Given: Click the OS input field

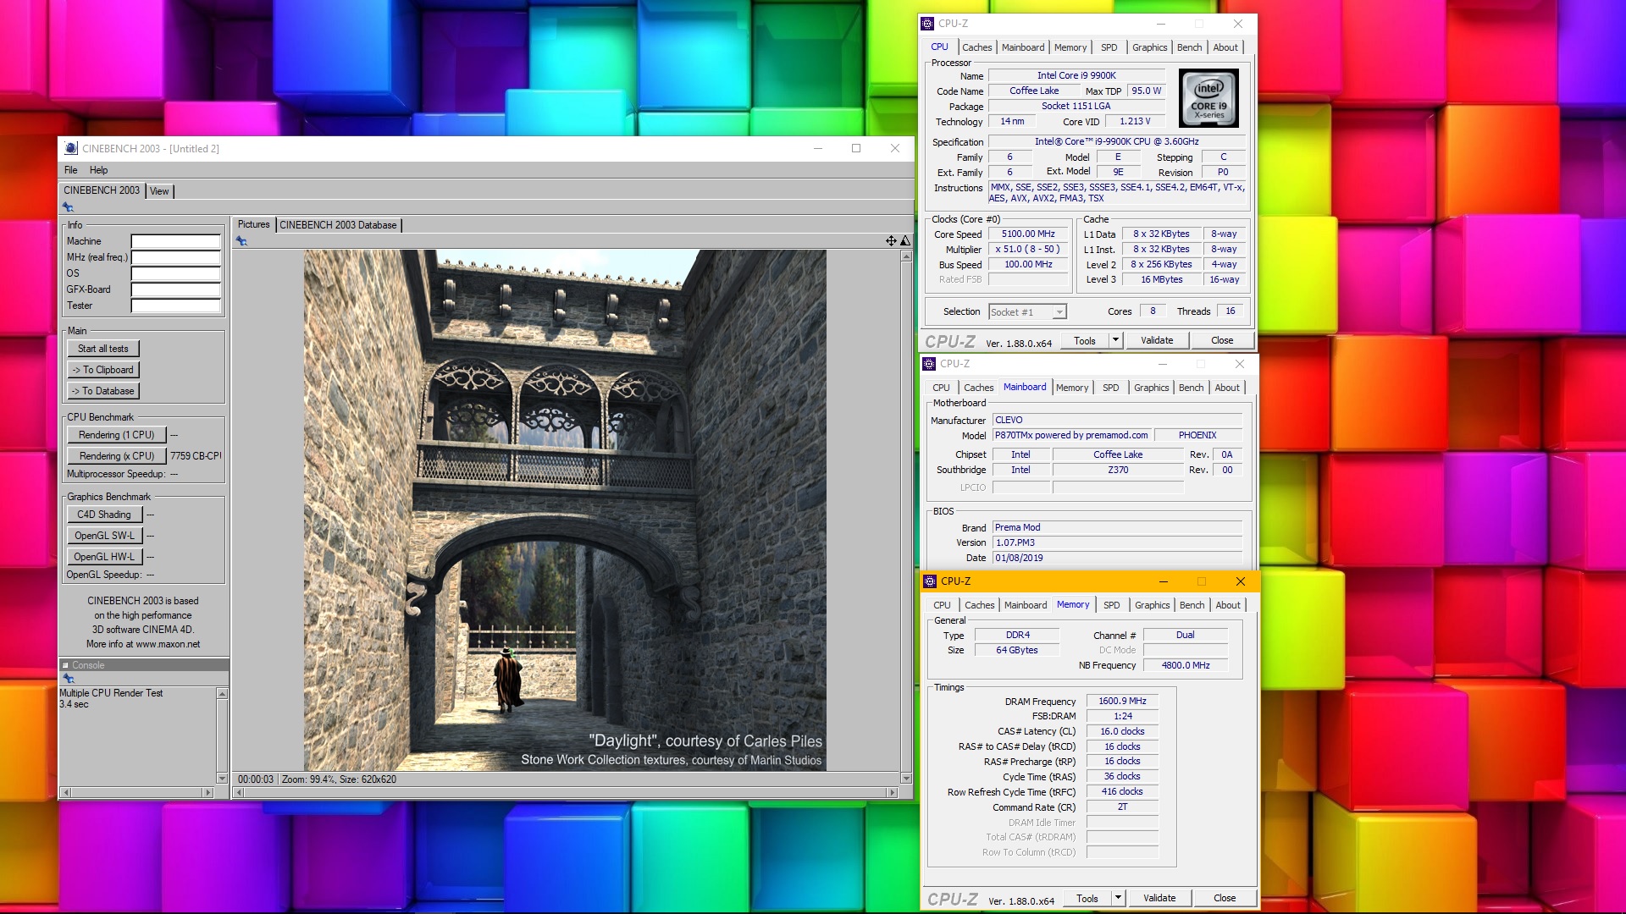Looking at the screenshot, I should 175,273.
